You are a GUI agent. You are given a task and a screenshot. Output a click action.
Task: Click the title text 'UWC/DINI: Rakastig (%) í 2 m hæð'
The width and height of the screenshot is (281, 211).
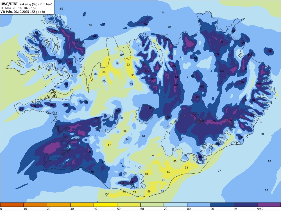[26, 4]
